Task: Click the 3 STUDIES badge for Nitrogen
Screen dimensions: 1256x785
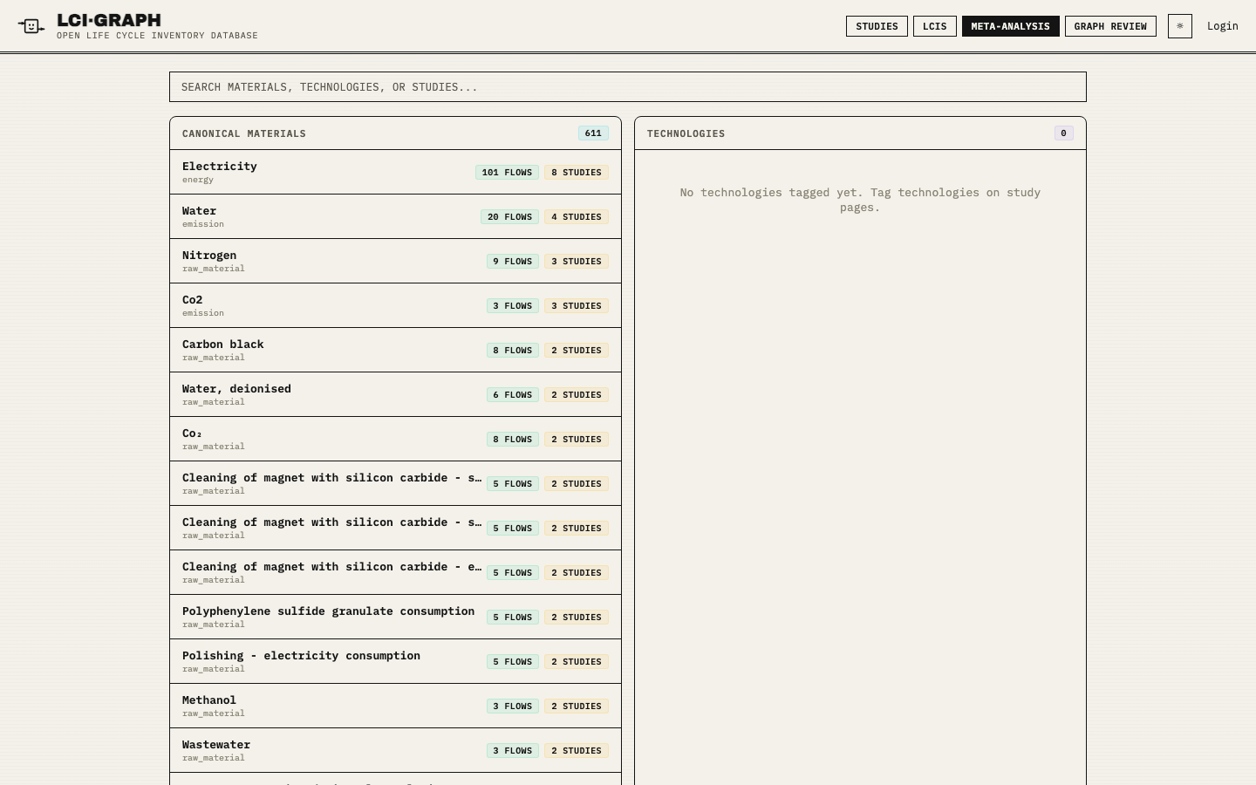Action: tap(577, 262)
